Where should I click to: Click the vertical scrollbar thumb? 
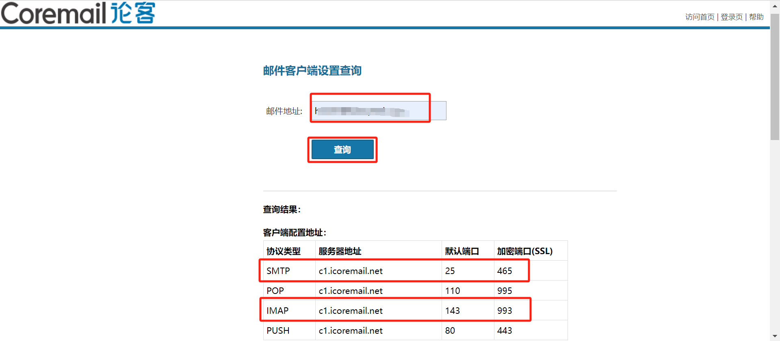coord(775,77)
